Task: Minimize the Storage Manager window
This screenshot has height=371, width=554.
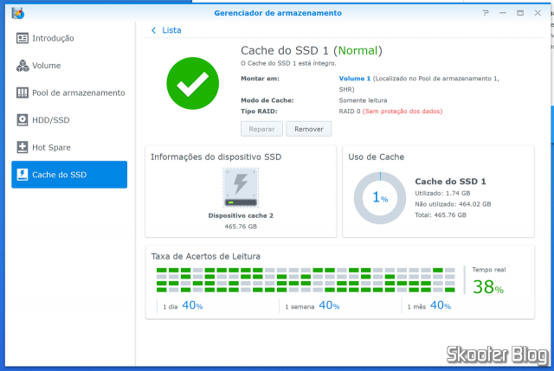Action: point(503,13)
